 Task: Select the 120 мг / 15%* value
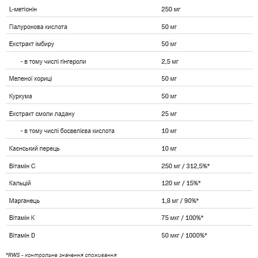(x=181, y=183)
